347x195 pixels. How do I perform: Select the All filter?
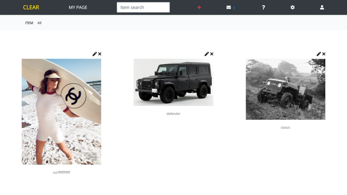[39, 23]
